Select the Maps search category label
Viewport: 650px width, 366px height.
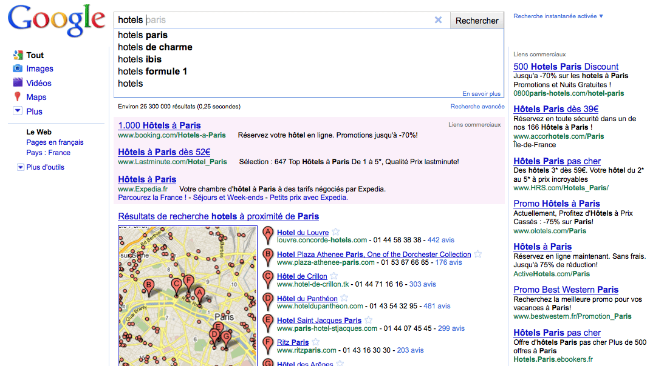click(x=36, y=97)
